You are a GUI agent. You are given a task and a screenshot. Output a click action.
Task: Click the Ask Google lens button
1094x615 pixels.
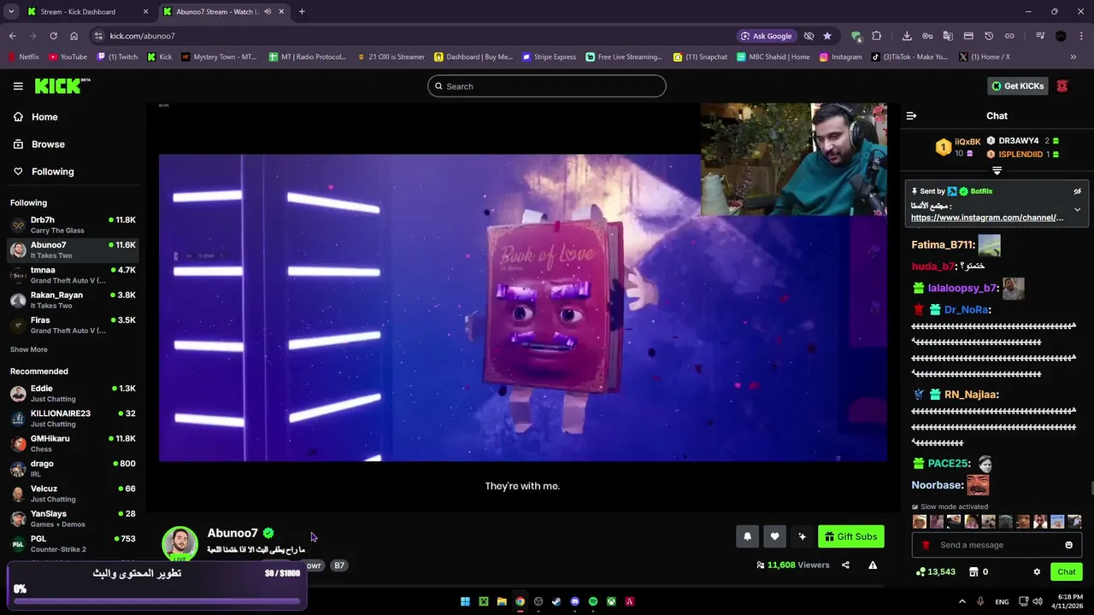(x=767, y=36)
